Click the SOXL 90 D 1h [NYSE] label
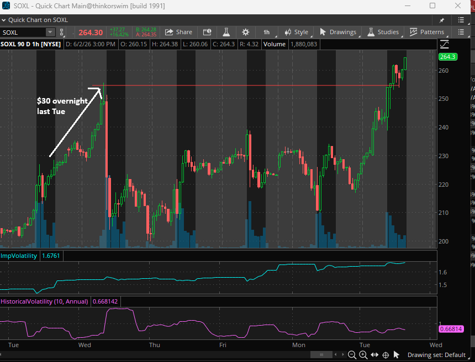 [30, 44]
